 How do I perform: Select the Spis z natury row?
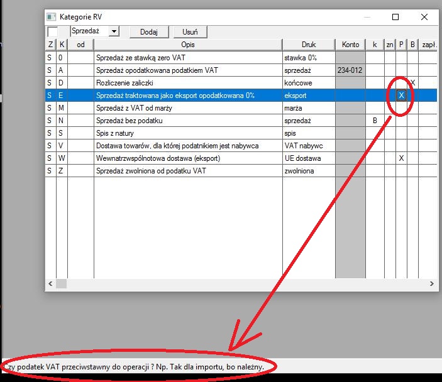pyautogui.click(x=187, y=133)
